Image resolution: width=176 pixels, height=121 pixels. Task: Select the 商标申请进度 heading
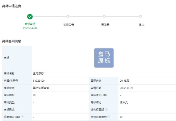coord(11,6)
